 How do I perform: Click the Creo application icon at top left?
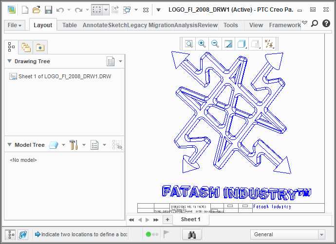(x=12, y=10)
